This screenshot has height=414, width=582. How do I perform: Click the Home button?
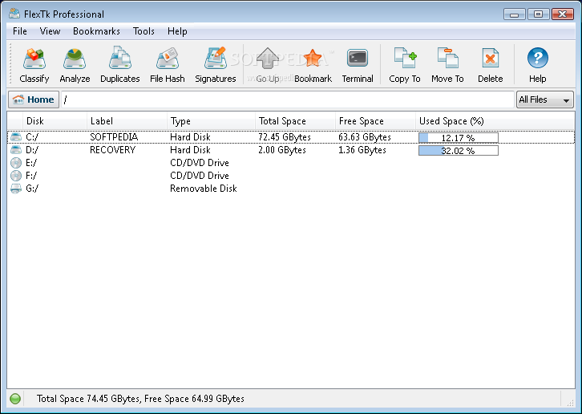click(x=34, y=99)
